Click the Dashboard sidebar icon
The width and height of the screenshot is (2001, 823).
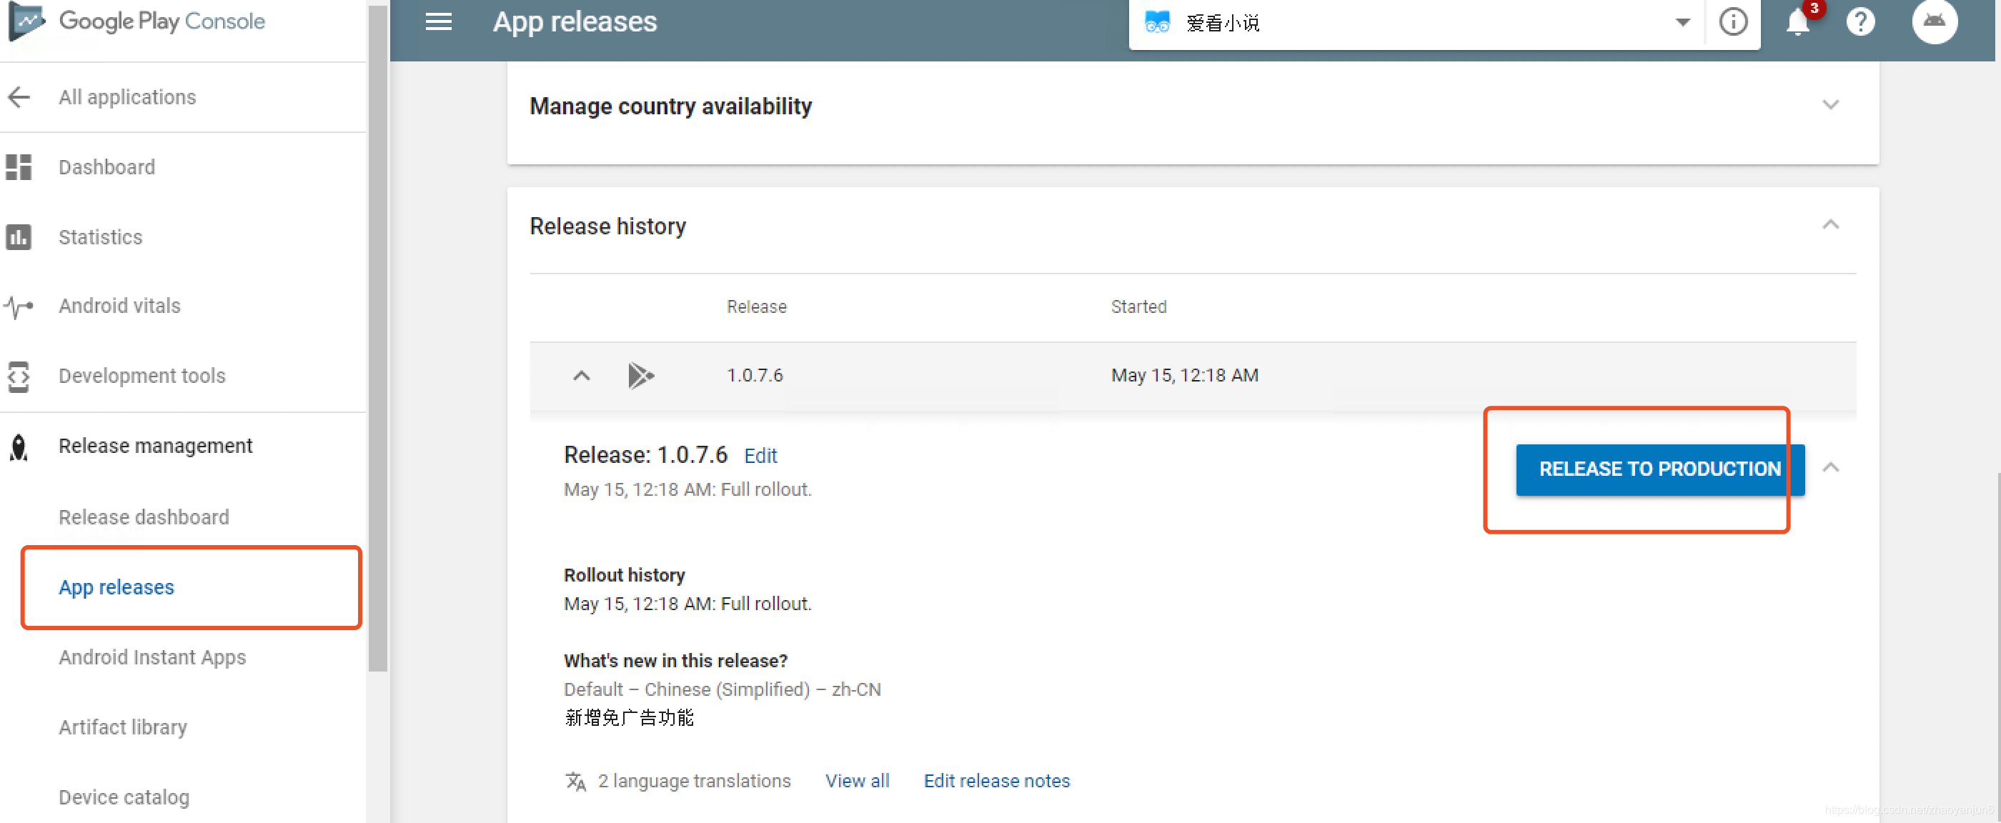(19, 167)
